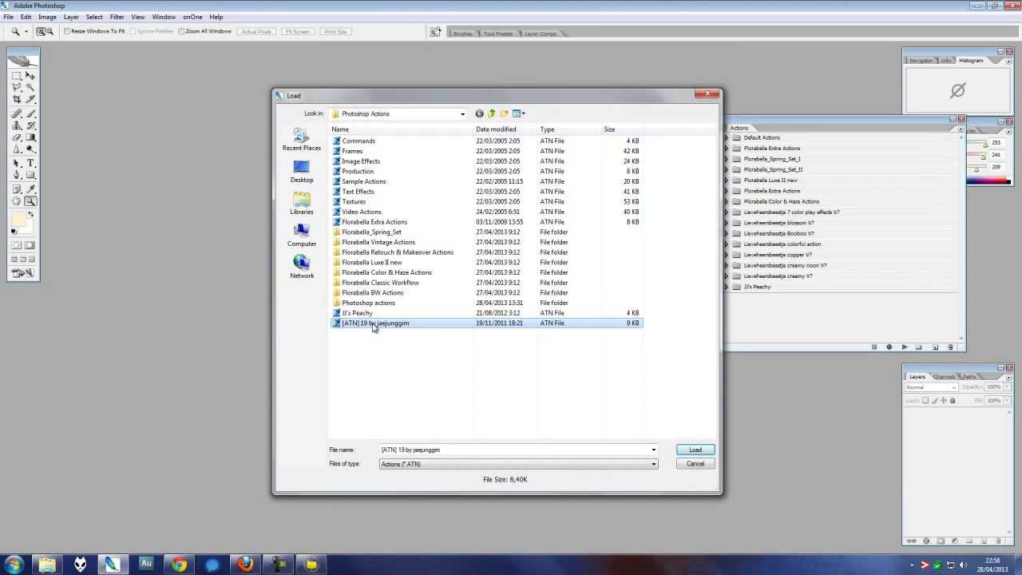Click the Print Size button
Viewport: 1022px width, 575px height.
pyautogui.click(x=336, y=31)
